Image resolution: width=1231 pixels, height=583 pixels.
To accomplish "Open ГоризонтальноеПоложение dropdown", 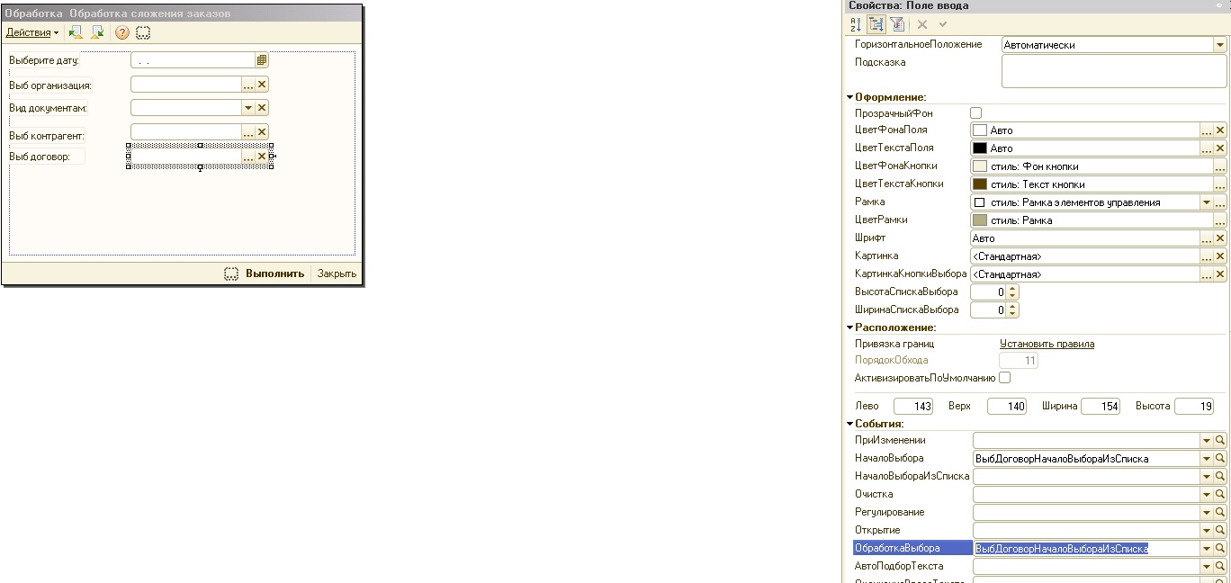I will pyautogui.click(x=1220, y=45).
